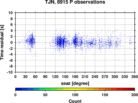The image size is (138, 103).
Task: Click the y-axis tick label '-6'
Action: click(x=11, y=60)
